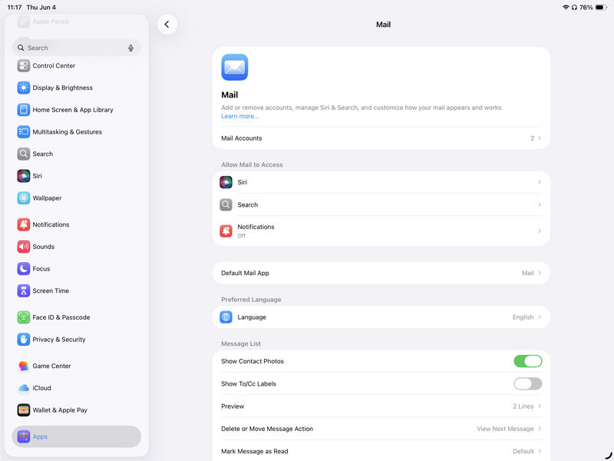The width and height of the screenshot is (614, 461).
Task: Tap the sidebar Notifications bell icon
Action: pos(24,224)
